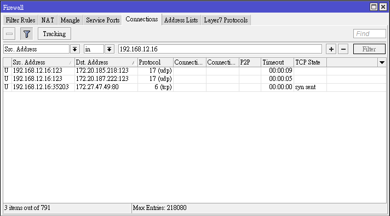Click the remove (minus) toolbar button
This screenshot has height=216, width=390.
9,34
